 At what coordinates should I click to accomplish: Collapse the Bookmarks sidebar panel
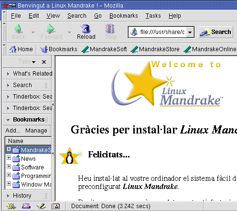(27, 120)
